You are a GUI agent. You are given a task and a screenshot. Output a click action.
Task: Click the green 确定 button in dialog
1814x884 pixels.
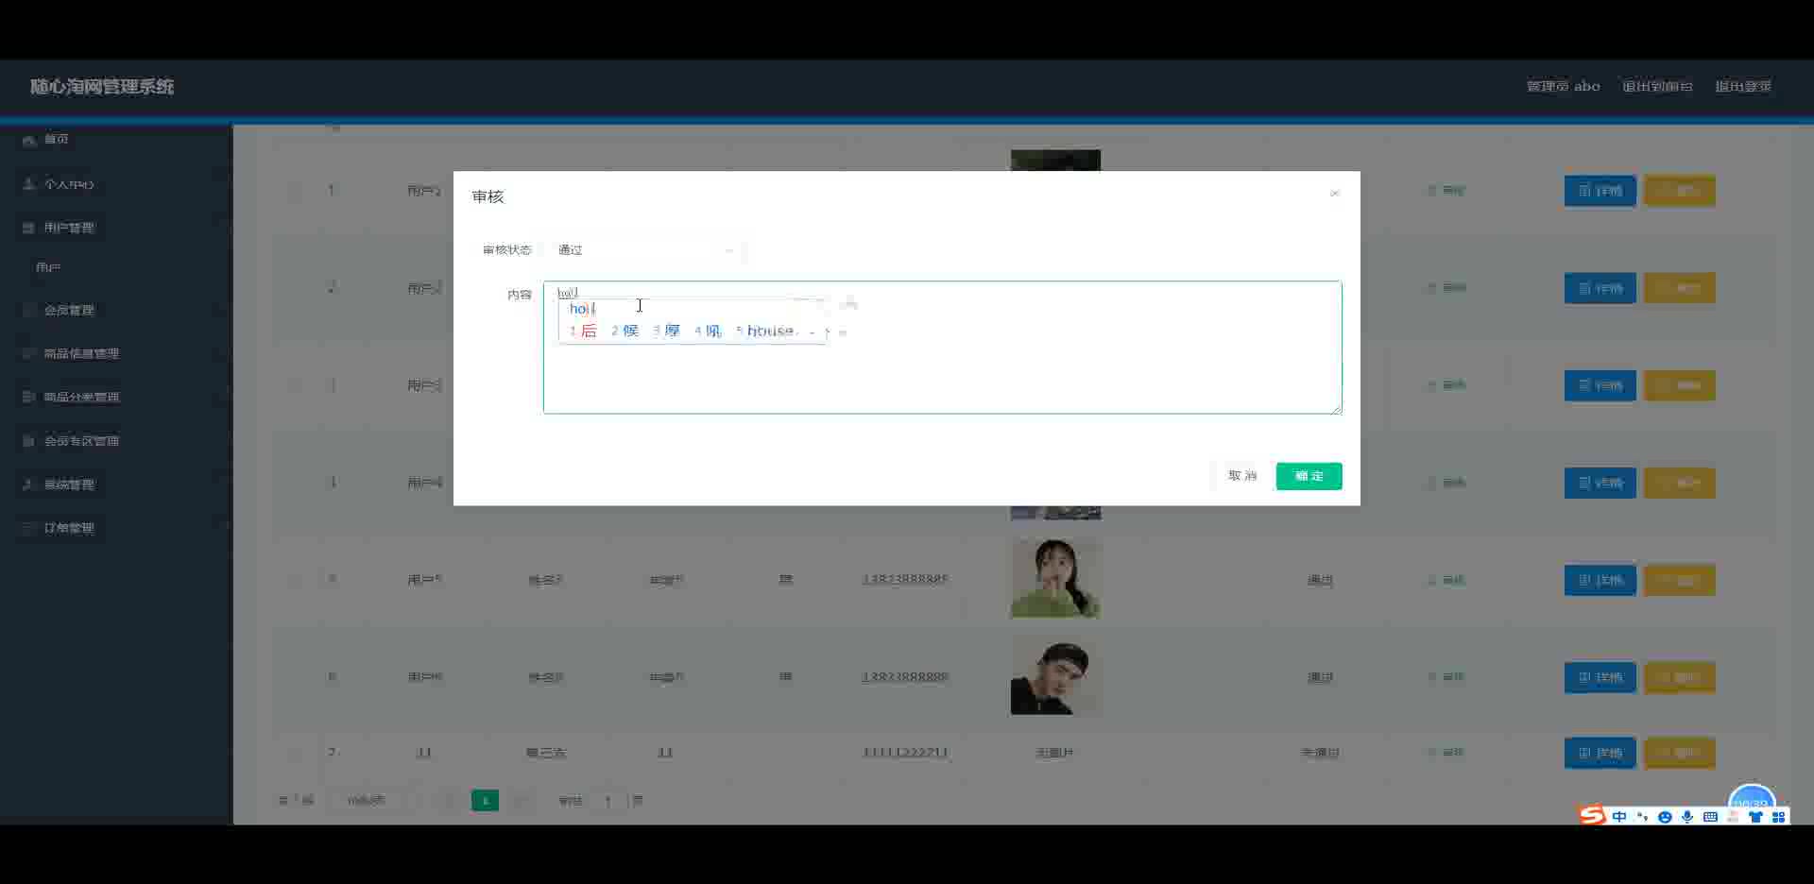click(x=1309, y=476)
